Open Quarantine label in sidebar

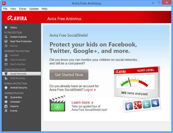click(16, 97)
